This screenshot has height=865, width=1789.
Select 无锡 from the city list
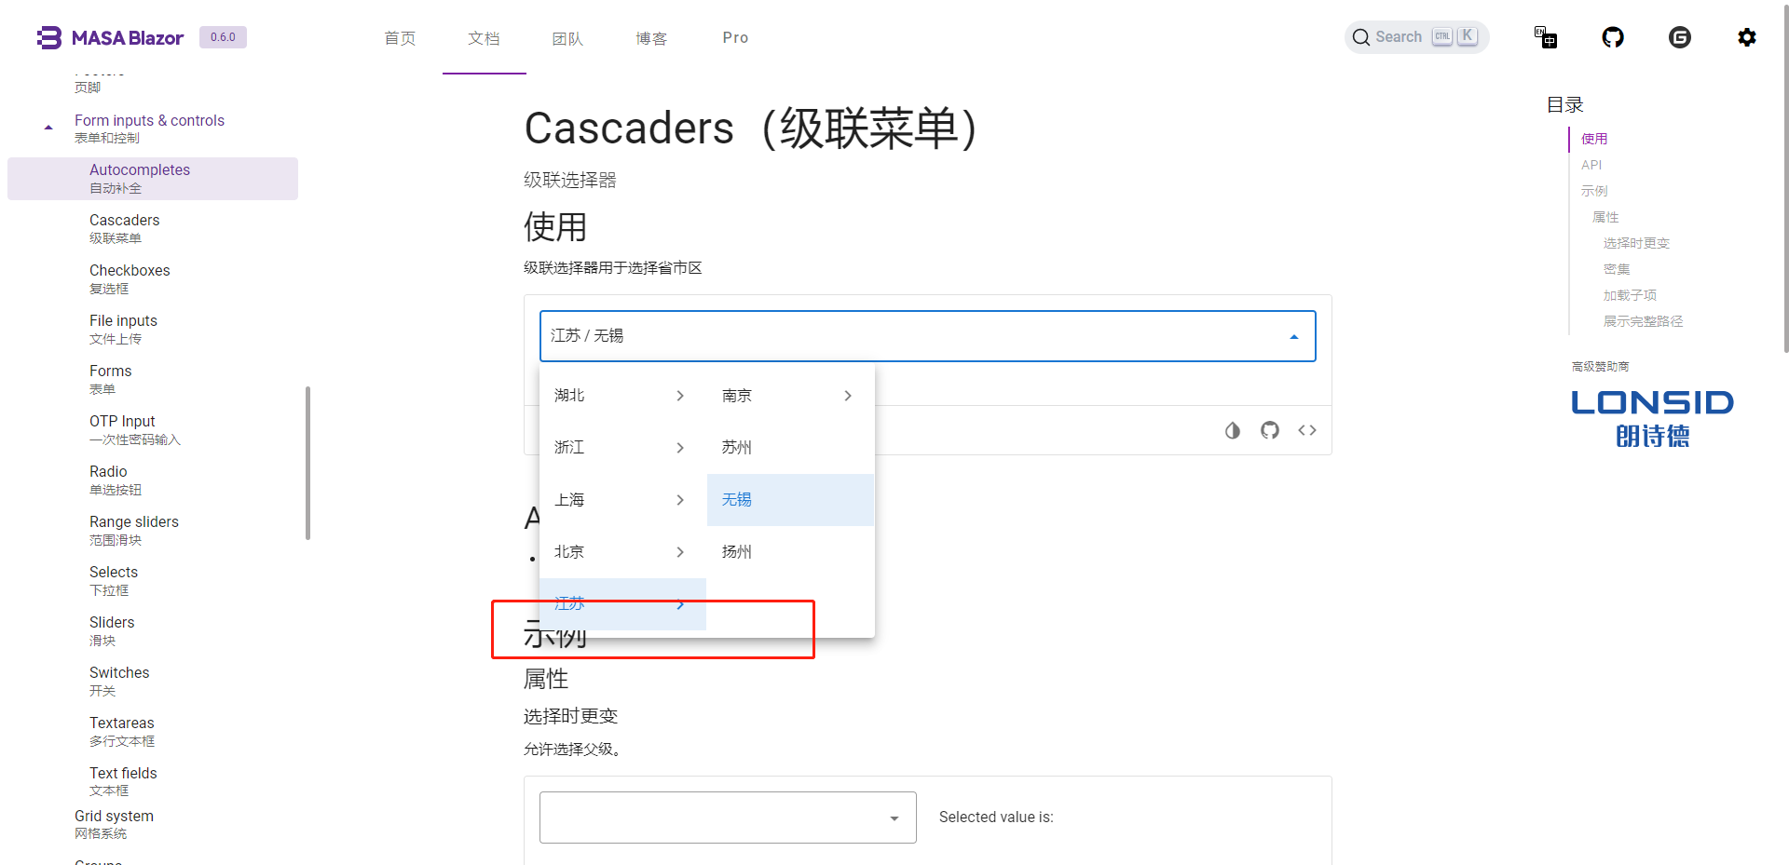coord(735,500)
